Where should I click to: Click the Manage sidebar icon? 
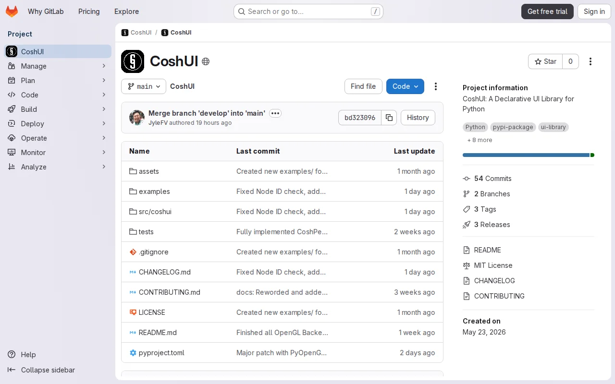pos(12,66)
